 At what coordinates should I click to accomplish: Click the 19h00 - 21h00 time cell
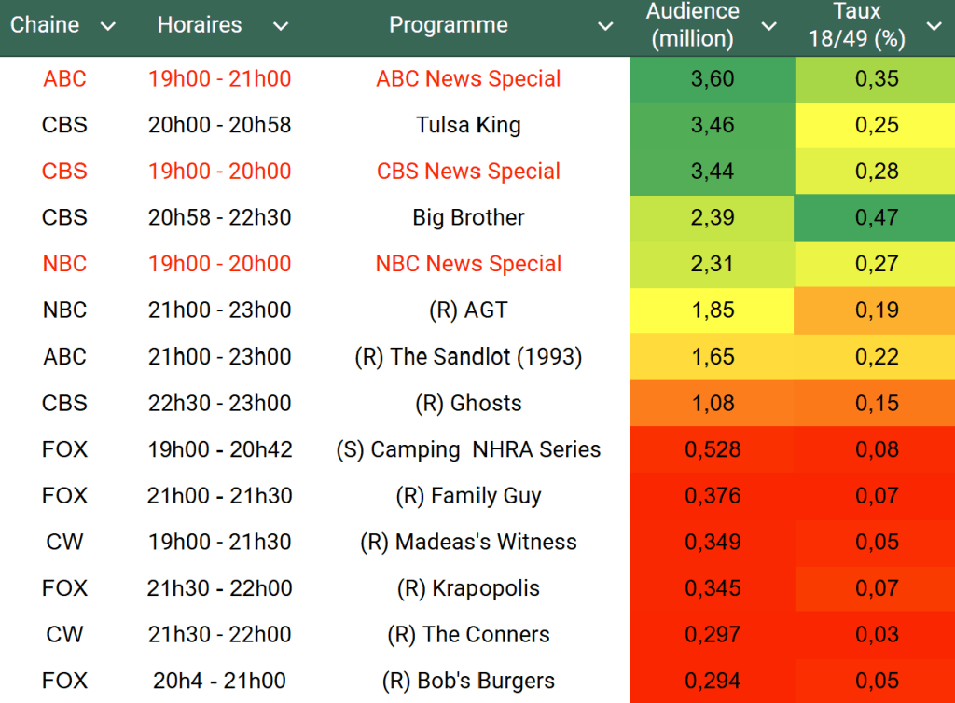click(219, 79)
